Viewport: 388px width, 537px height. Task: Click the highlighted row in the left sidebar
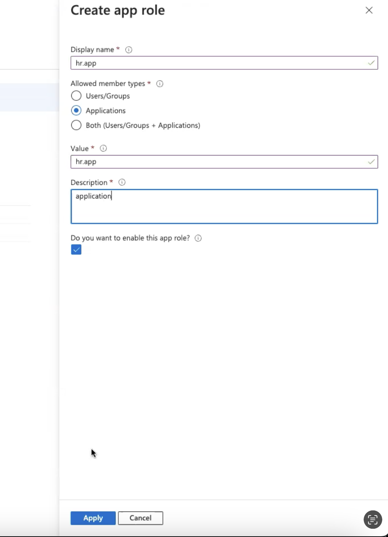click(29, 97)
